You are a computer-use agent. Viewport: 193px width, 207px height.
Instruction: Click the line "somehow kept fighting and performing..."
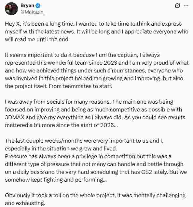(56, 180)
